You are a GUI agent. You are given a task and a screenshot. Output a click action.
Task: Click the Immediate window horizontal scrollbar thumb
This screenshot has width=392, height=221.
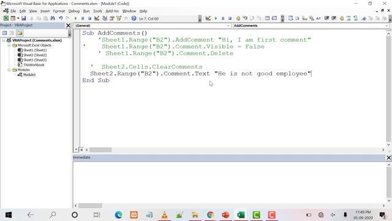90,206
